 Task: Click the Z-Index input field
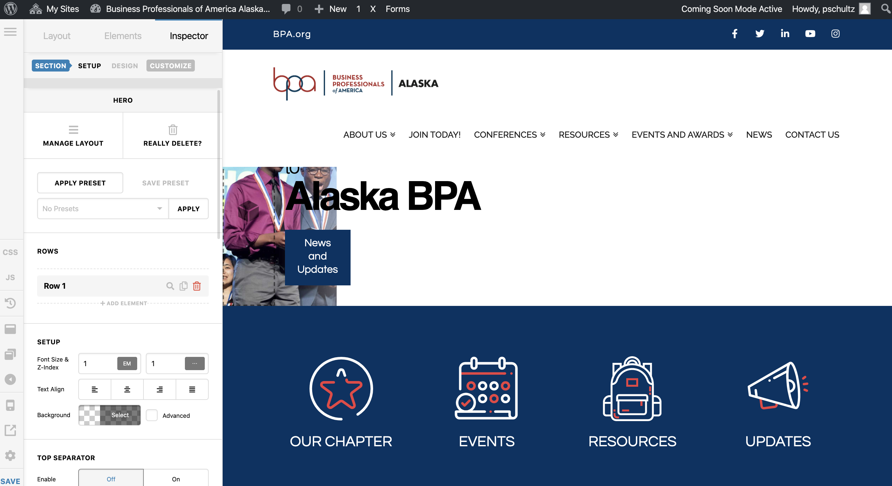(166, 364)
